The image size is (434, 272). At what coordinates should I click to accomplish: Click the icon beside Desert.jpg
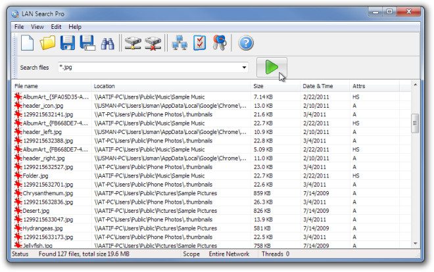coord(18,211)
